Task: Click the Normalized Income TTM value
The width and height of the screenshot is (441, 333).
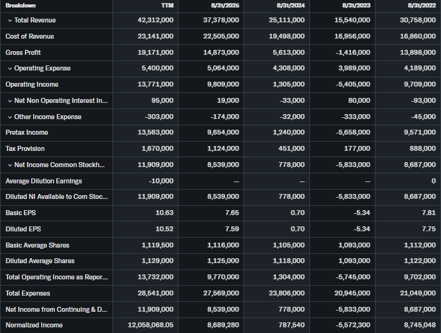Action: [150, 325]
